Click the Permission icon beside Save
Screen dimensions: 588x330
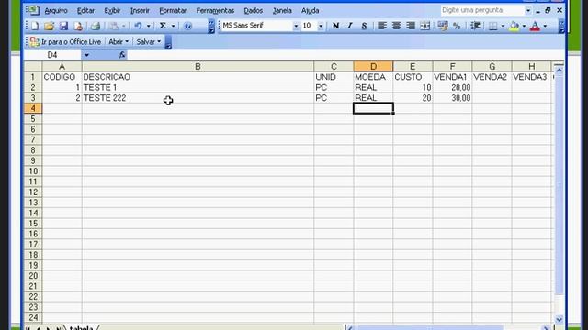pos(78,26)
